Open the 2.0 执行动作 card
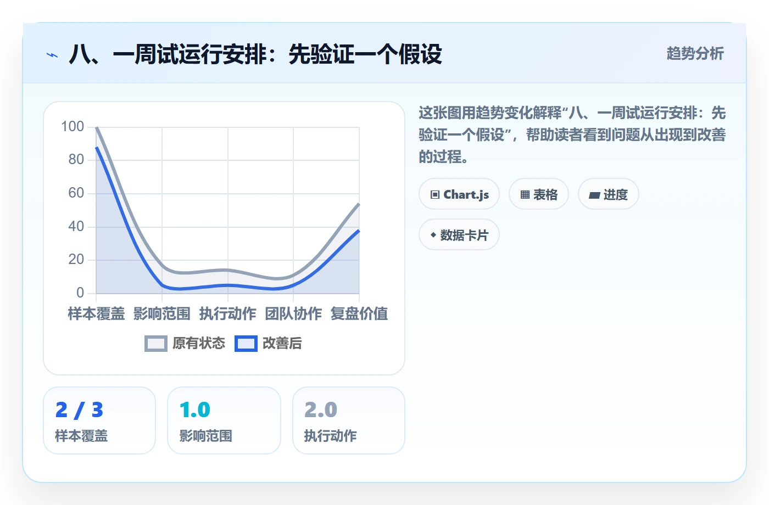Screen dimensions: 769x505 349,420
